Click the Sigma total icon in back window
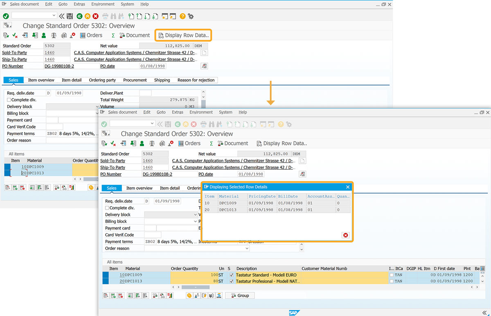491x316 pixels. click(x=113, y=36)
